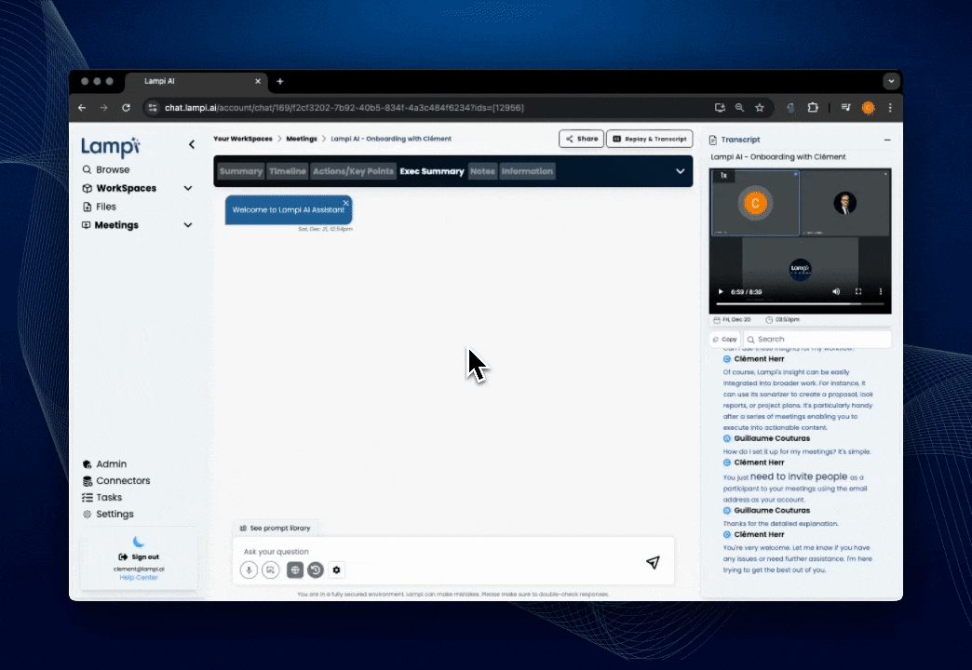Image resolution: width=972 pixels, height=670 pixels.
Task: Open Settings in the sidebar
Action: (x=109, y=515)
